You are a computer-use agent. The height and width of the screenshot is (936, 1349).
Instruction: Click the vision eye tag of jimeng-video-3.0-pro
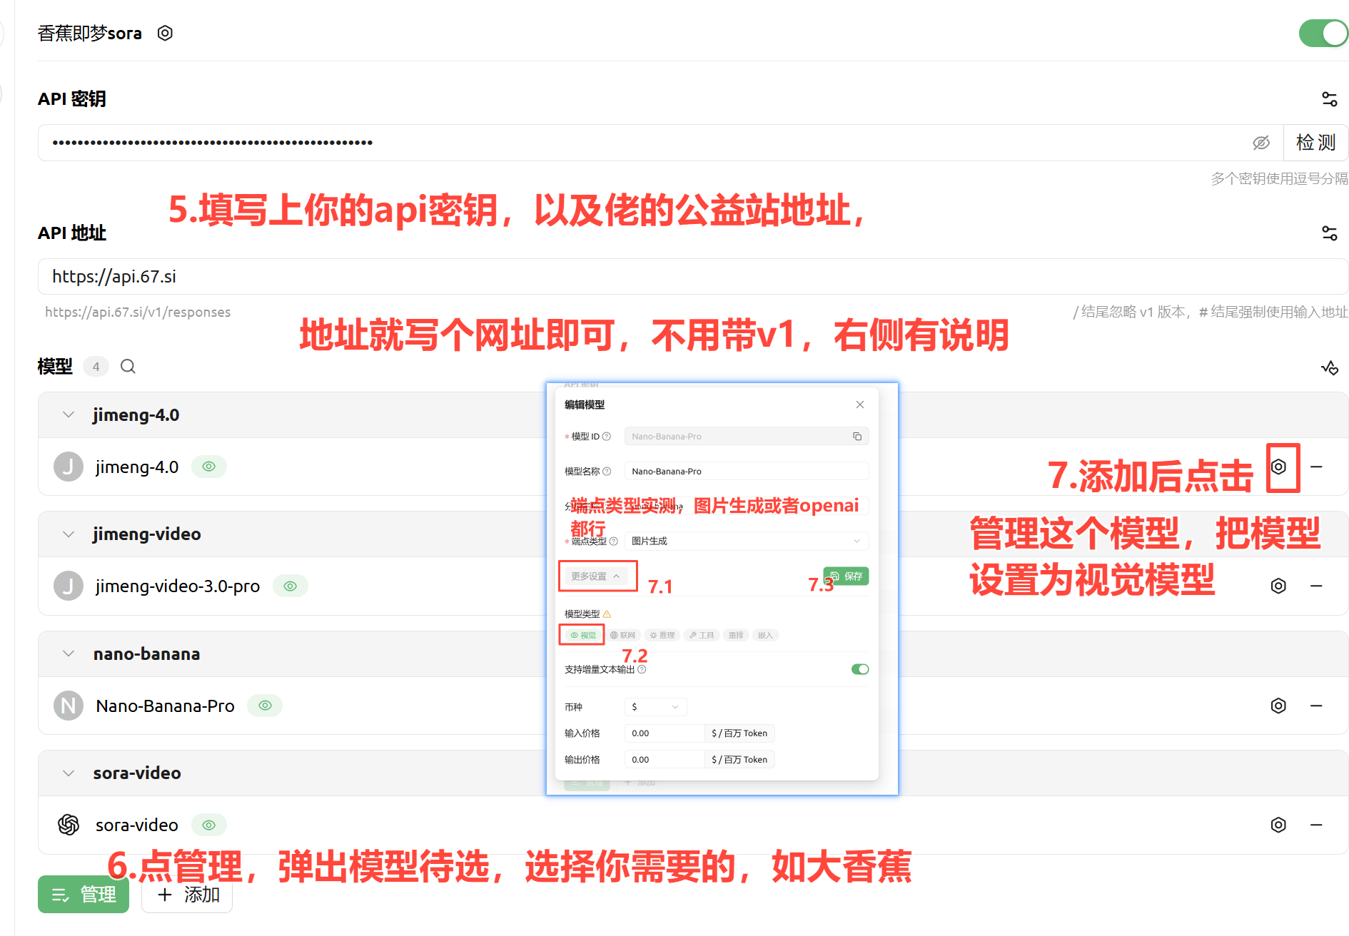290,586
